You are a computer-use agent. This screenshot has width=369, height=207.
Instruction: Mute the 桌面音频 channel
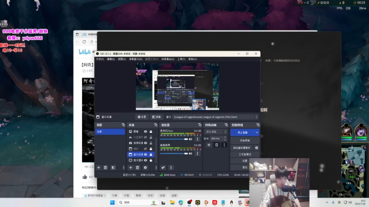[190, 154]
